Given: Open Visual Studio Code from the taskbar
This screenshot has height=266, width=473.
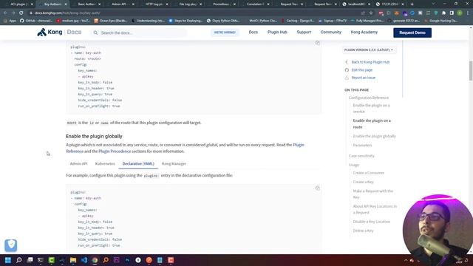Looking at the screenshot, I should (x=84, y=260).
